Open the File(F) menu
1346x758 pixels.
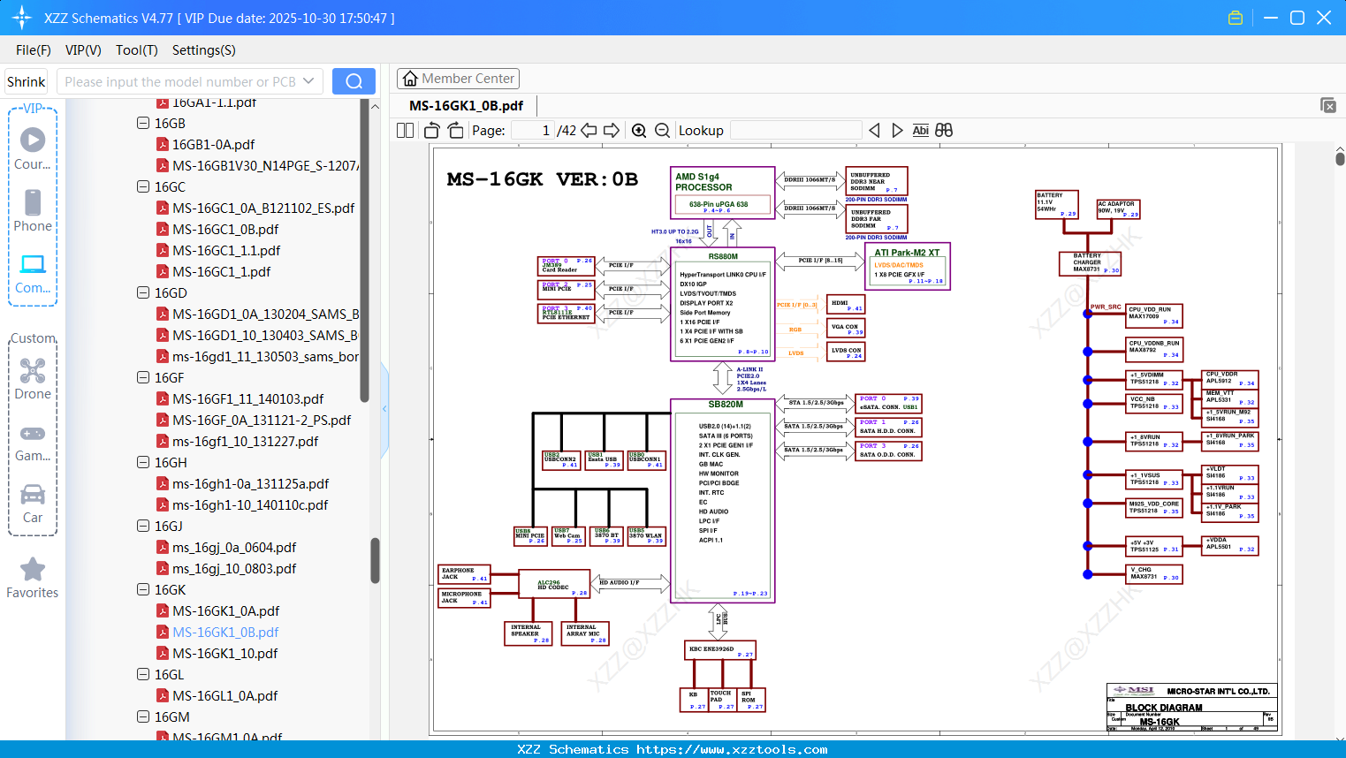tap(34, 50)
